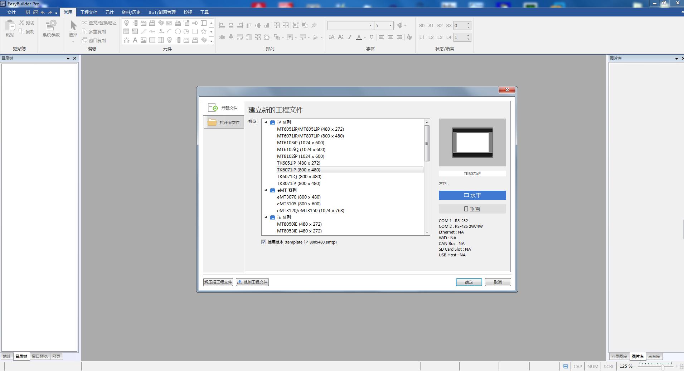Select state S1

[431, 26]
